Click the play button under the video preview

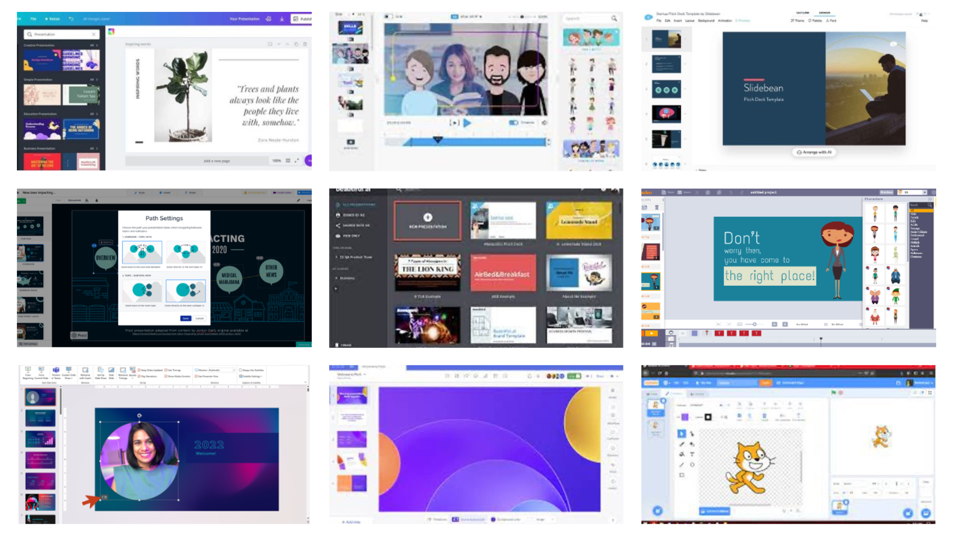tap(467, 123)
